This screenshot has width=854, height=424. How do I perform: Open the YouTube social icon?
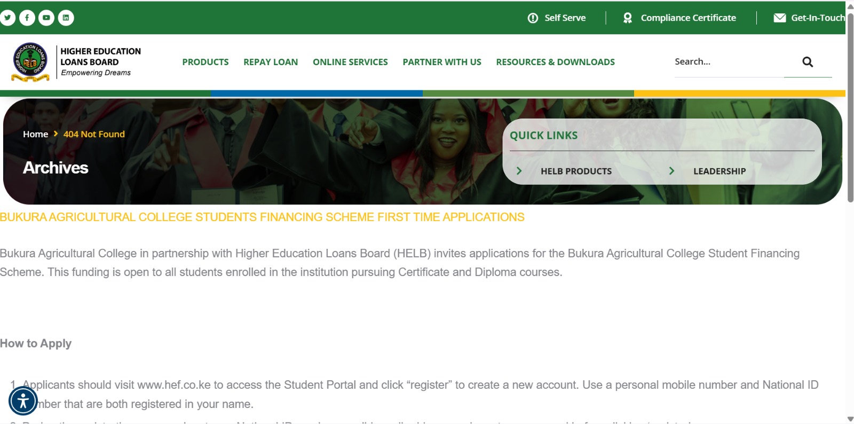tap(46, 18)
